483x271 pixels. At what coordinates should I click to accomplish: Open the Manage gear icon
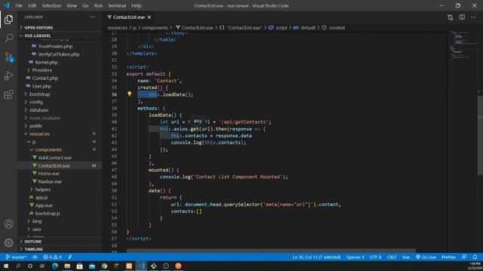tap(8, 242)
